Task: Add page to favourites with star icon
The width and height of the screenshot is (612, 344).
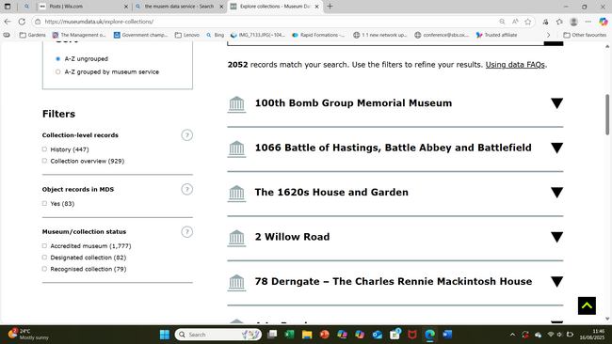Action: (528, 22)
